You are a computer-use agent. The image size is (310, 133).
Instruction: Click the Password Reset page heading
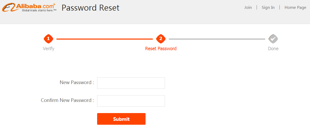click(91, 8)
